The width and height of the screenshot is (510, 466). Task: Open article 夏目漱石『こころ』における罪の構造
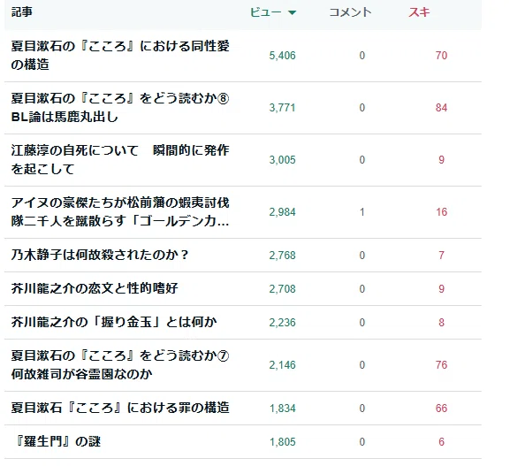click(x=120, y=408)
